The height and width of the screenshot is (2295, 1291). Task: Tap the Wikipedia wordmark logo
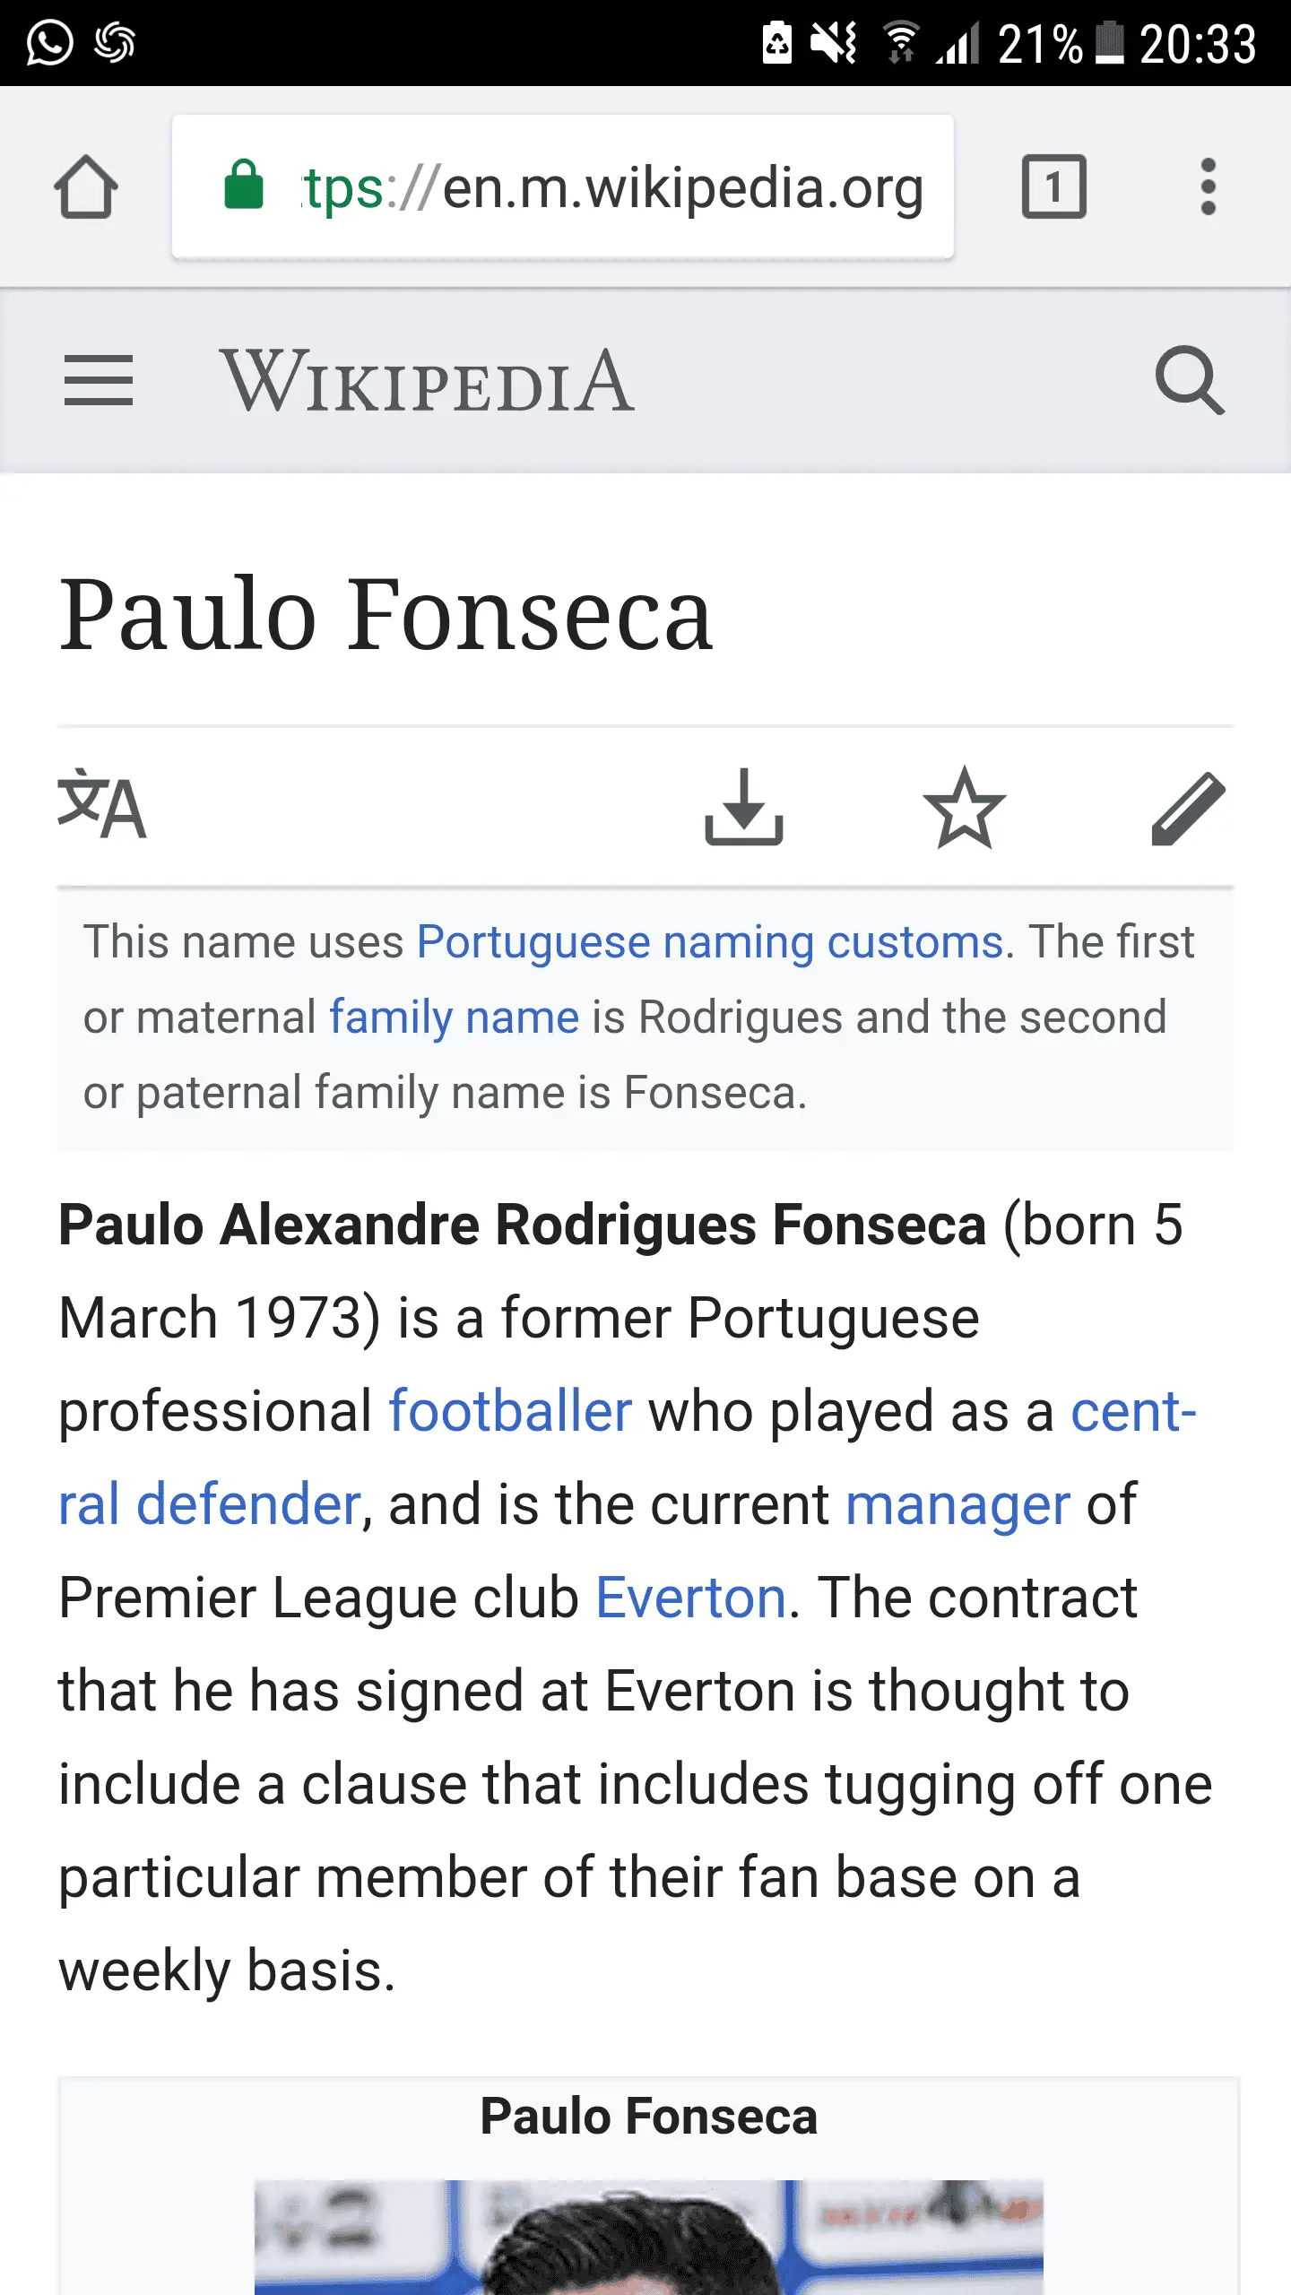[428, 382]
